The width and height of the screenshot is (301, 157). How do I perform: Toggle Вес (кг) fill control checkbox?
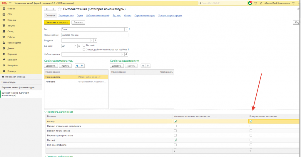pos(251,140)
